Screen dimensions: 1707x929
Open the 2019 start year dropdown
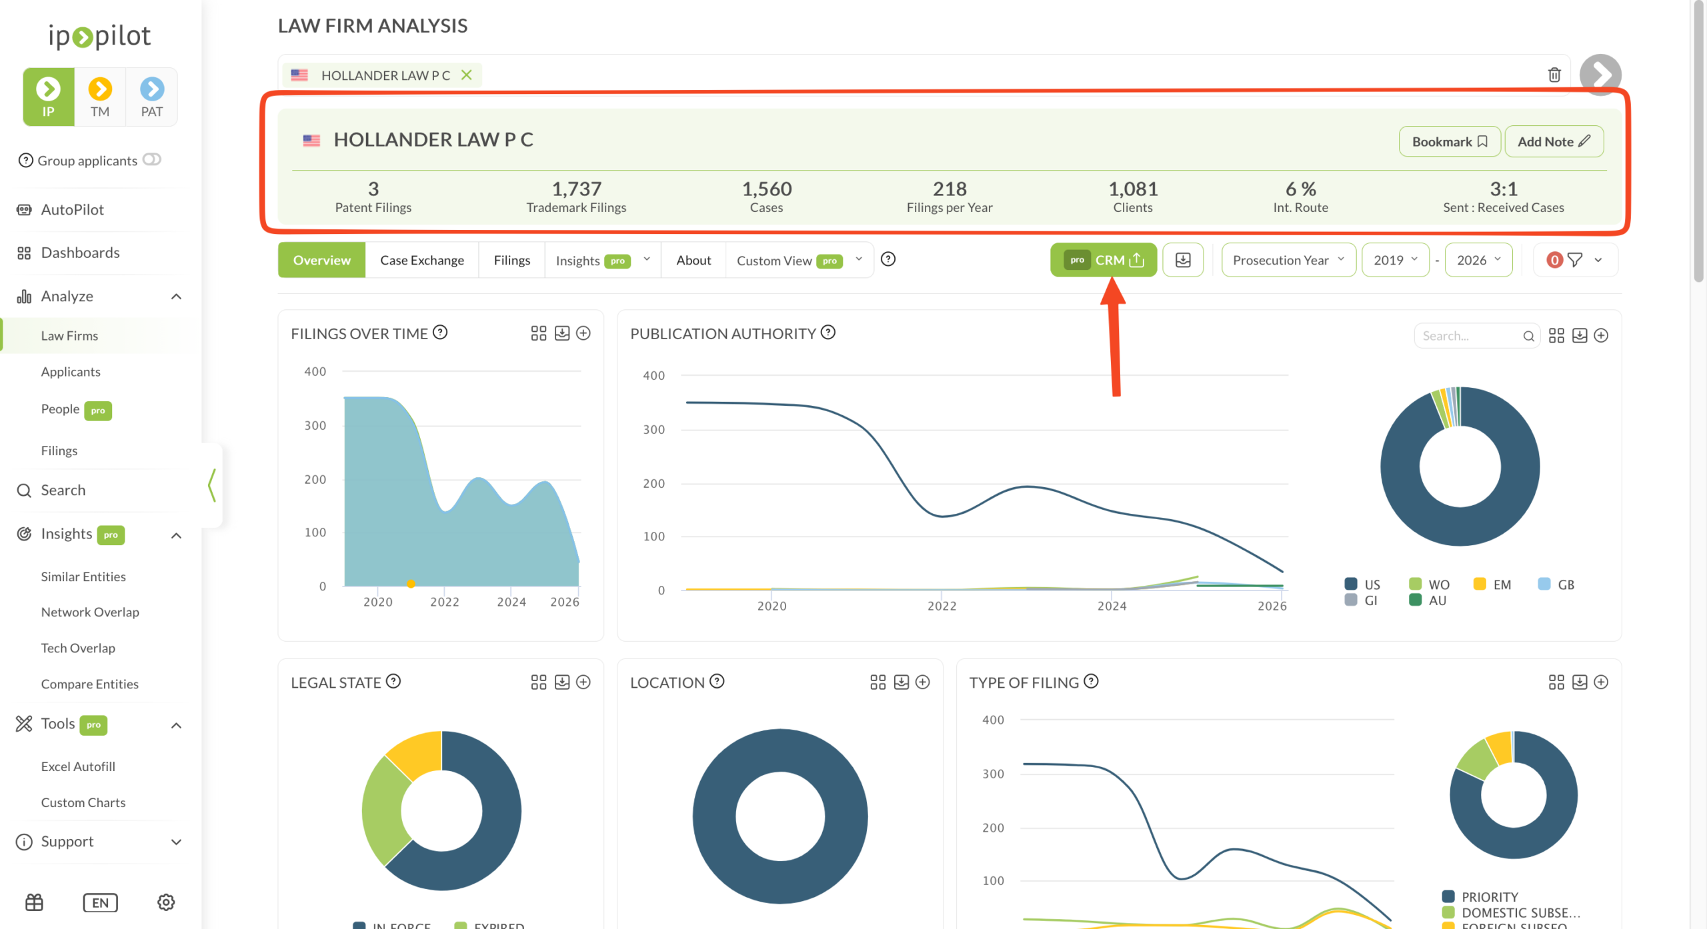click(x=1396, y=260)
